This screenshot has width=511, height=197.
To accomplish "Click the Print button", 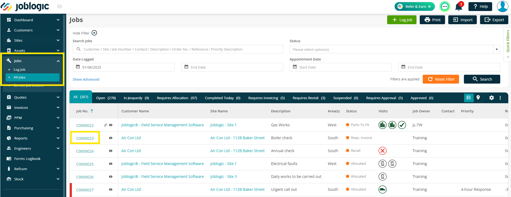I will [x=432, y=20].
